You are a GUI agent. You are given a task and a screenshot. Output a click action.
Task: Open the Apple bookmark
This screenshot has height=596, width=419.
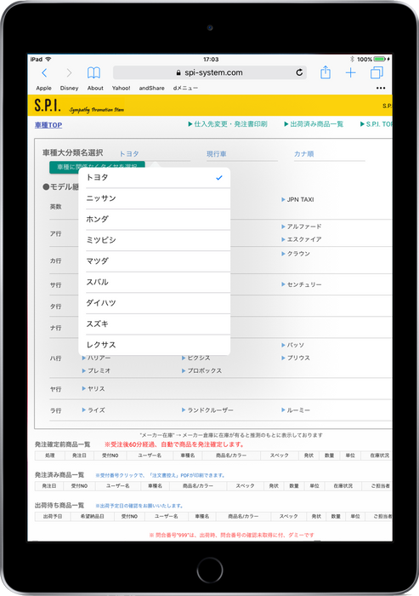pos(43,88)
